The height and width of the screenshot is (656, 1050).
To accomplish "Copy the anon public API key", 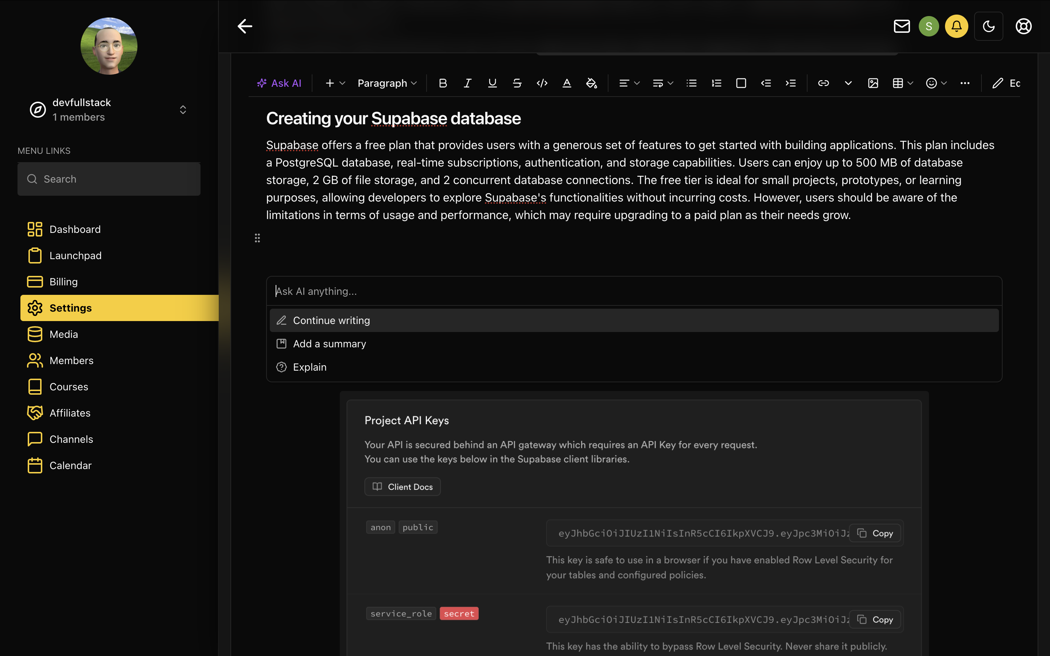I will pos(875,533).
